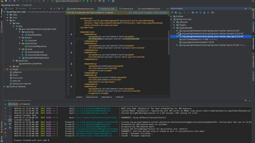Click dependencies breadcrumb below editor
The image size is (255, 143).
(92, 97)
